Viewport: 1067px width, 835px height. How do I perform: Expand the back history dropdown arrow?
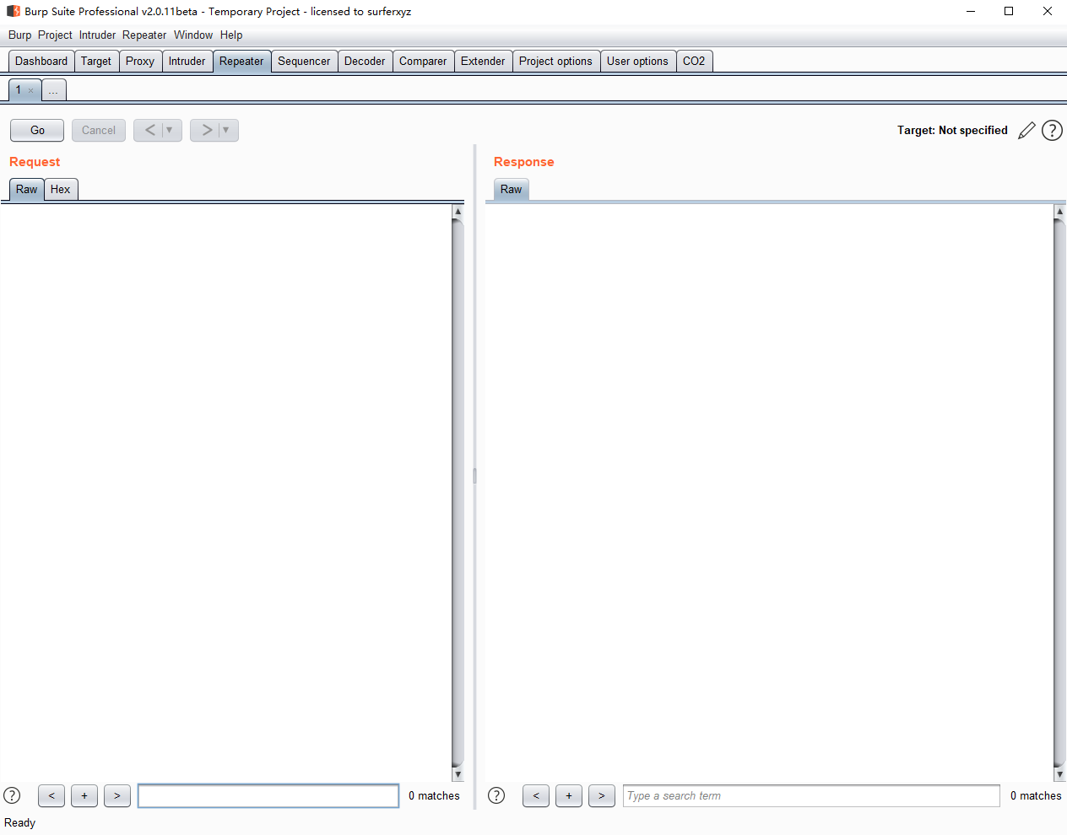point(170,130)
